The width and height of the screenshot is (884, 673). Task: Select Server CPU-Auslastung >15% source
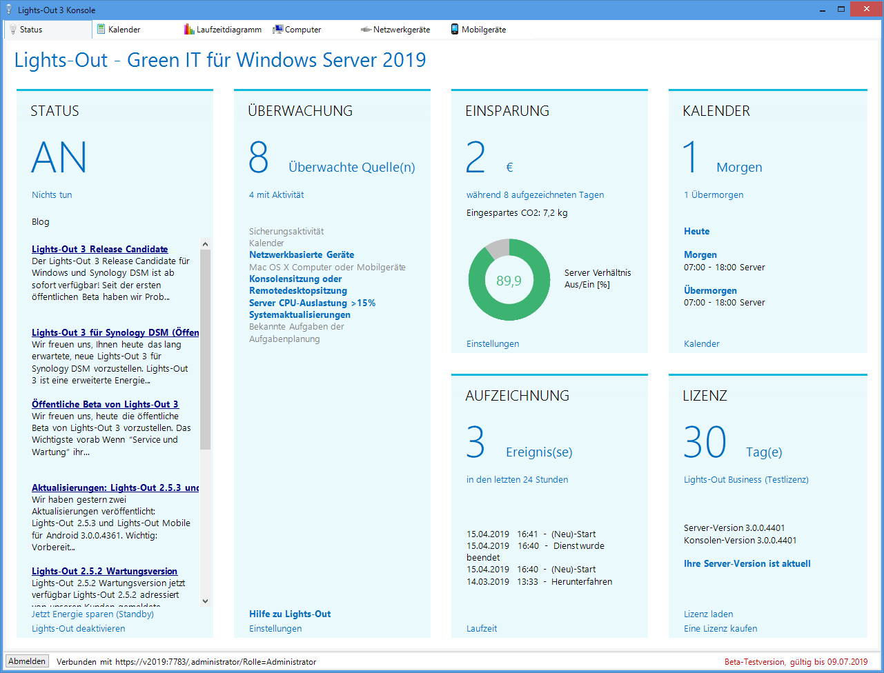[313, 303]
